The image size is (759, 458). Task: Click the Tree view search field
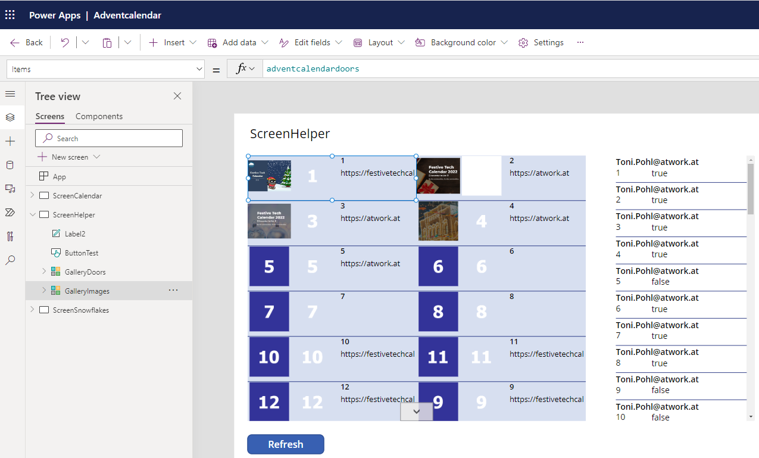(x=109, y=138)
